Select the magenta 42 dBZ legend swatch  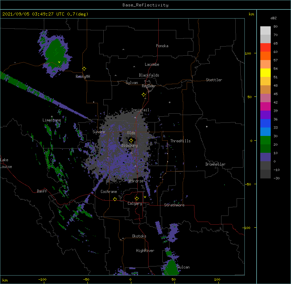click(x=265, y=106)
